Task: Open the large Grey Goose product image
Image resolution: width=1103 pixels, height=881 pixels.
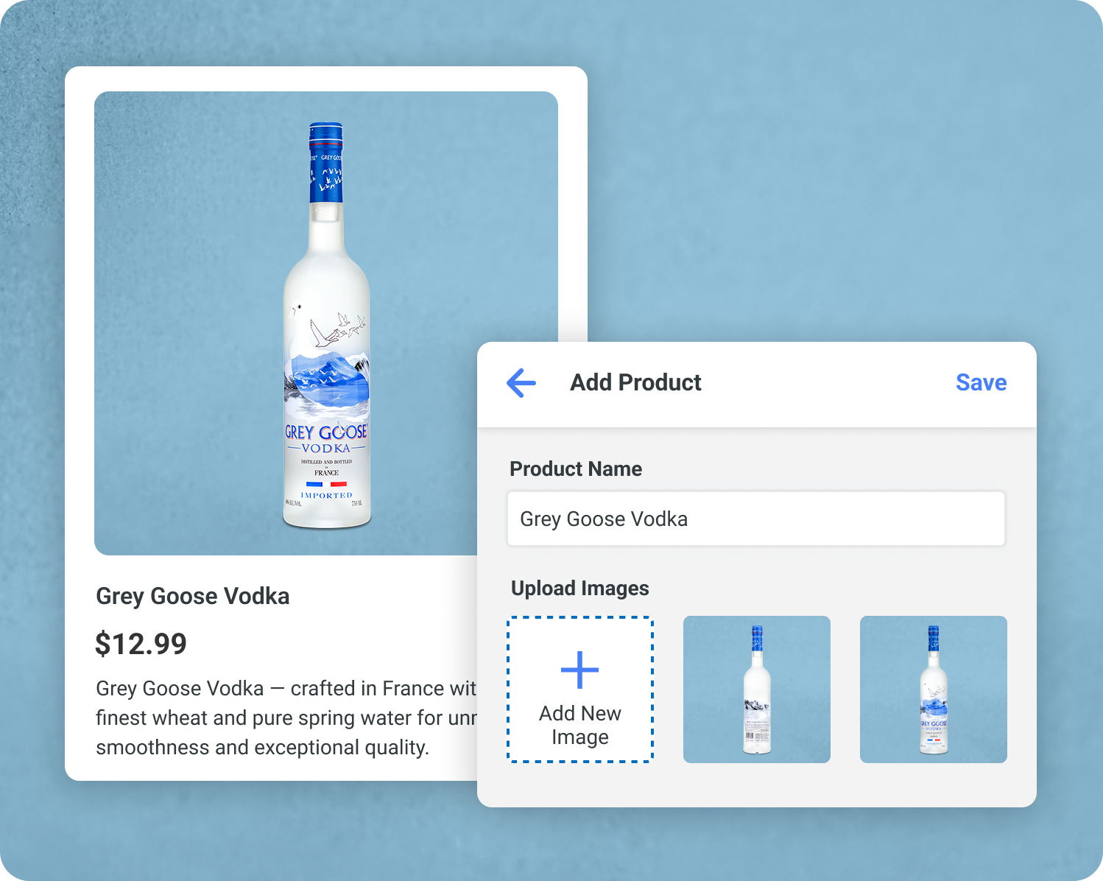Action: point(326,323)
